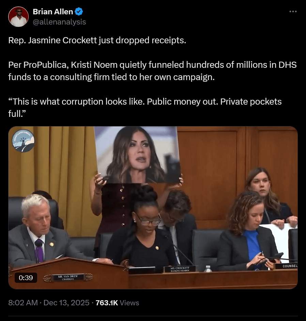Viewport: 306px width, 321px height.
Task: Click the COUNSEL nameplate in video
Action: tap(287, 266)
